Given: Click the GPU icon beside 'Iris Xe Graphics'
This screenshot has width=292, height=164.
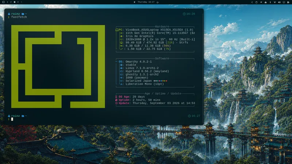Looking at the screenshot, I should [x=121, y=36].
